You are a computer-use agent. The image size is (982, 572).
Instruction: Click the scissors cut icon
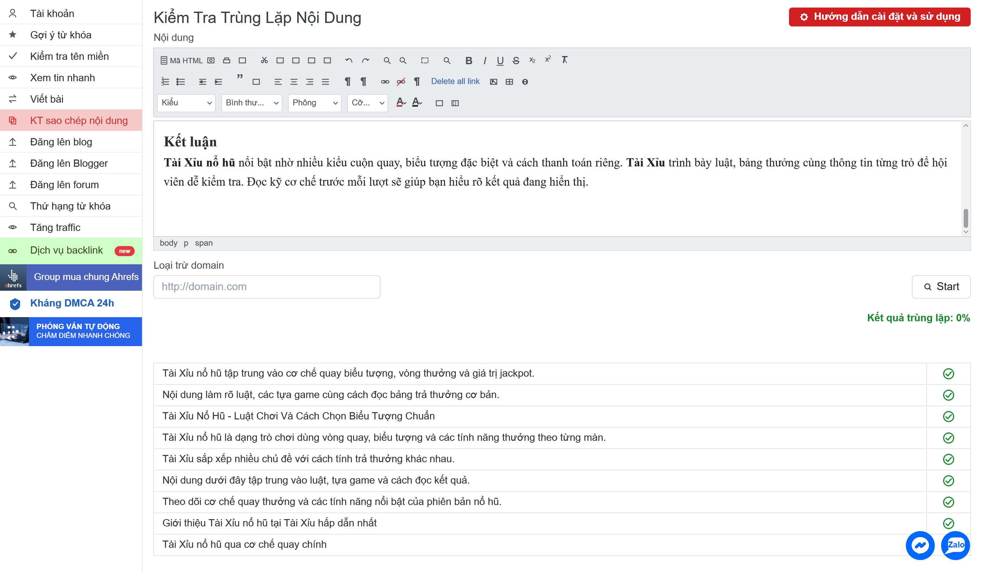[264, 60]
